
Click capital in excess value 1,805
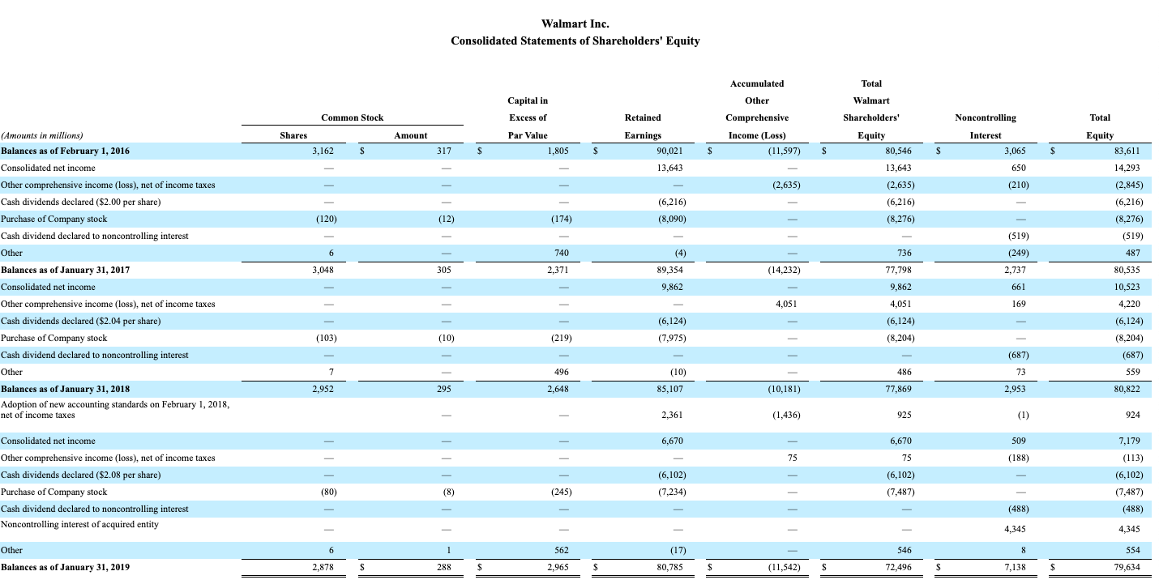click(558, 151)
